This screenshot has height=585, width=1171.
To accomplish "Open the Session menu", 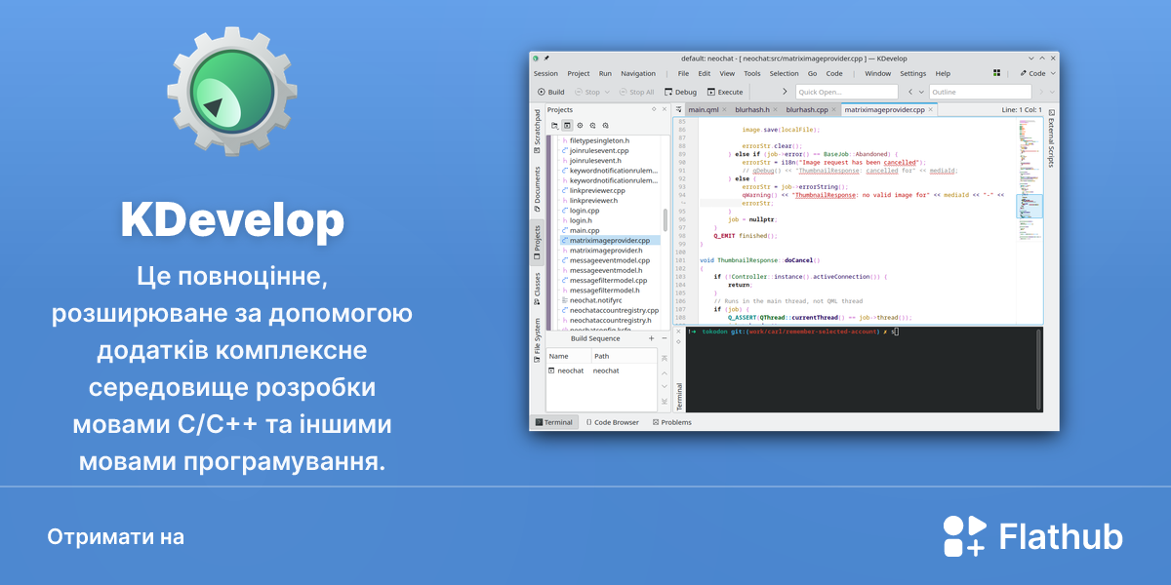I will pos(545,73).
